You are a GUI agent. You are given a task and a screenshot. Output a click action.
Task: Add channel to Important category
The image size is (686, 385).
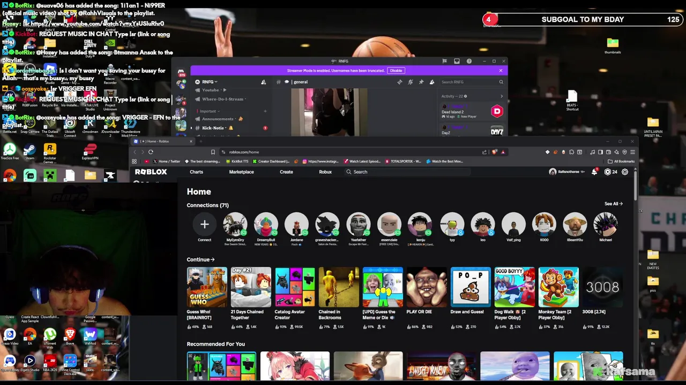[265, 111]
